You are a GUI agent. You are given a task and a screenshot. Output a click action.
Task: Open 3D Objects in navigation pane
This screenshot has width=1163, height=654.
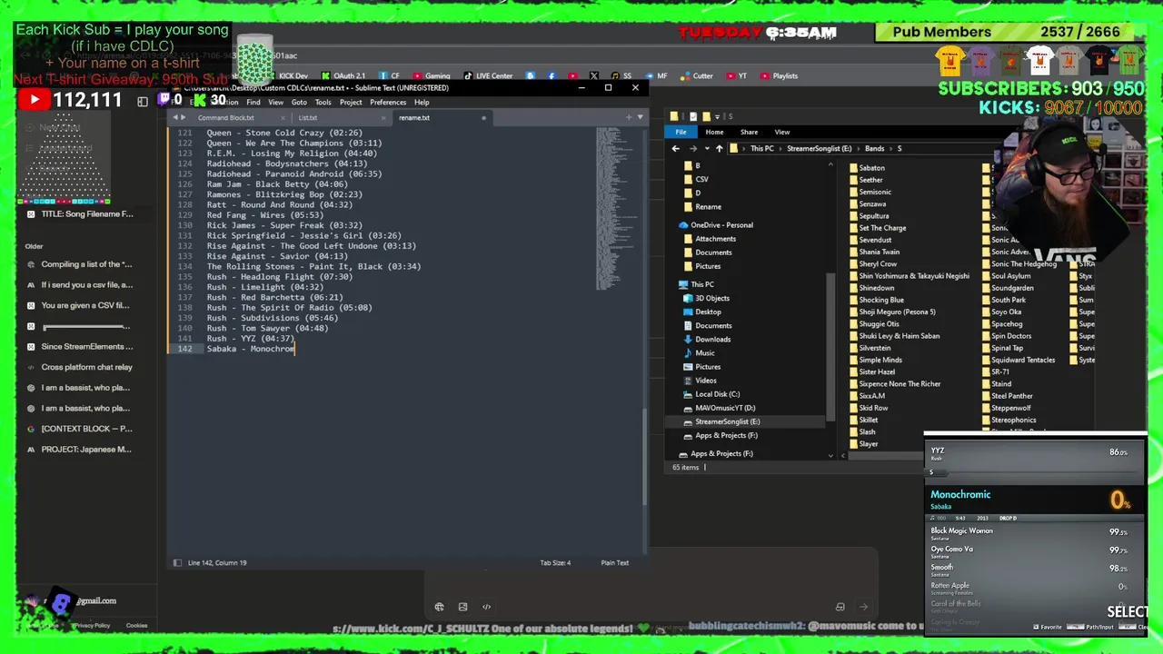tap(711, 298)
